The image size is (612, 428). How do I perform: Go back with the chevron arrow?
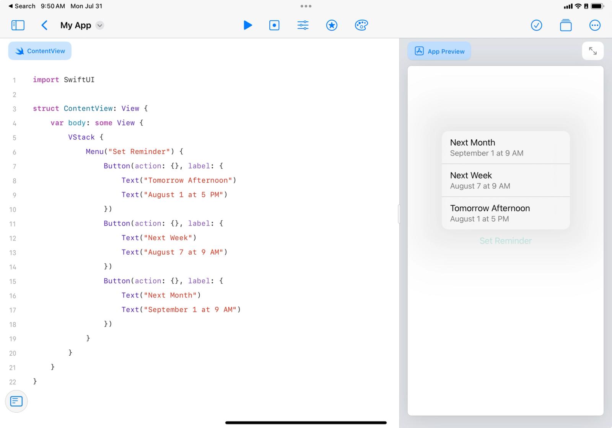(44, 25)
